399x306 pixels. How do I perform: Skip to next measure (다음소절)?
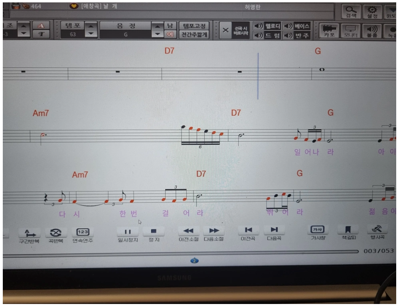[x=214, y=231]
